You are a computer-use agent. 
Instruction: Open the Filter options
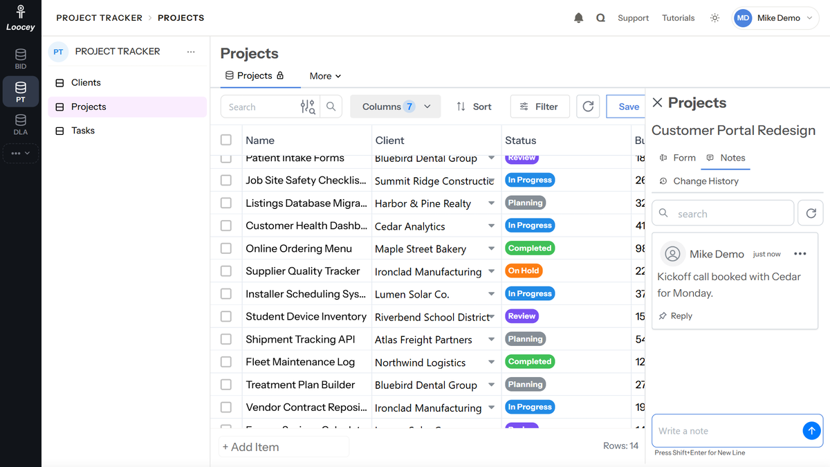[539, 107]
